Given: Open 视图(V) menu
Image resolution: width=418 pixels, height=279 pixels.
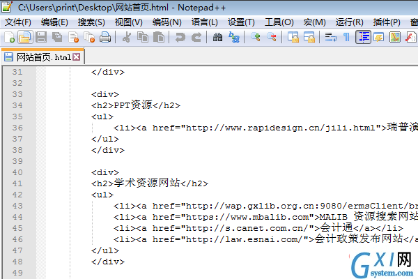Looking at the screenshot, I should pyautogui.click(x=128, y=22).
